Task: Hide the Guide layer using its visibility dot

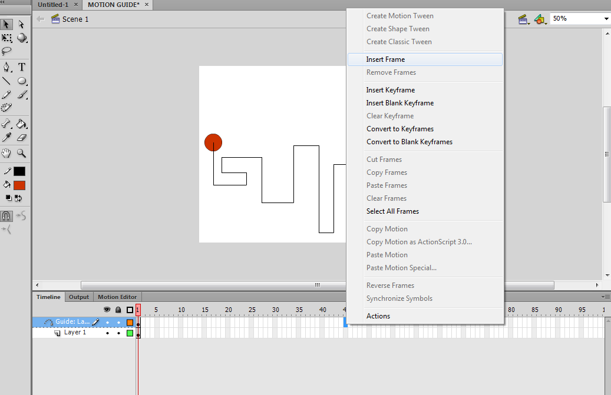Action: pos(107,322)
